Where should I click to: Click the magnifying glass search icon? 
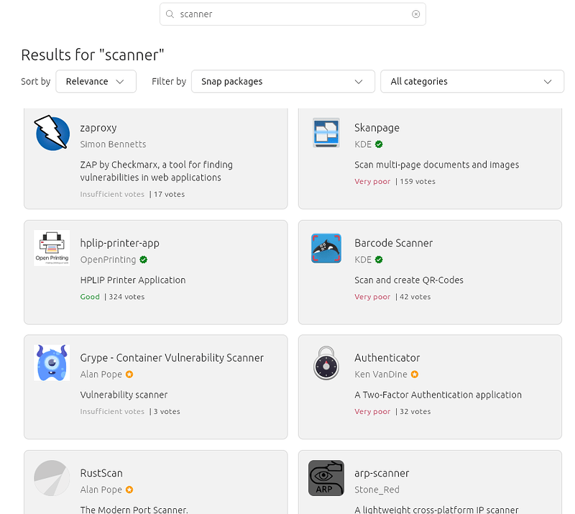pos(170,14)
